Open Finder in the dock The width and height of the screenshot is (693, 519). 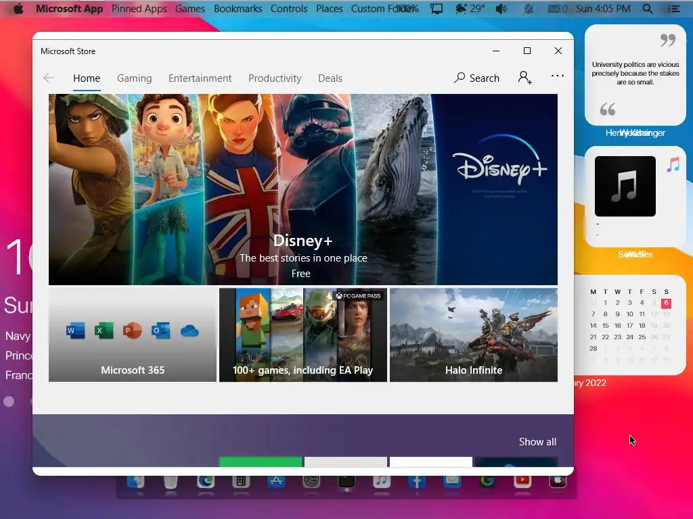point(135,480)
